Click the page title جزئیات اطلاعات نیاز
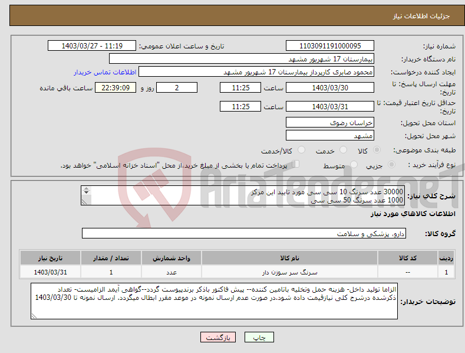The height and width of the screenshot is (353, 465). [x=421, y=16]
